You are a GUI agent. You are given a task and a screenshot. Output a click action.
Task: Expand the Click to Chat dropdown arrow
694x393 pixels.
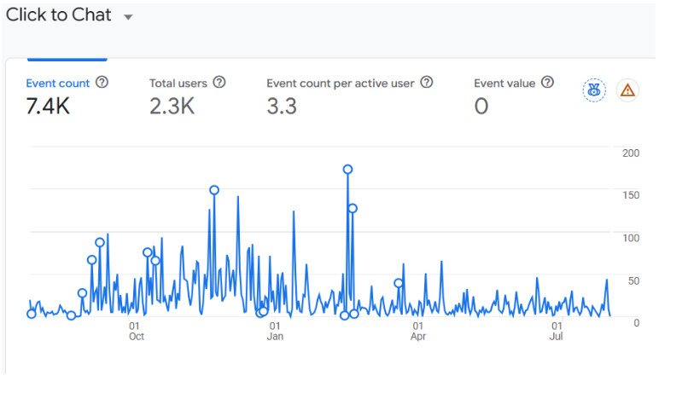tap(128, 17)
